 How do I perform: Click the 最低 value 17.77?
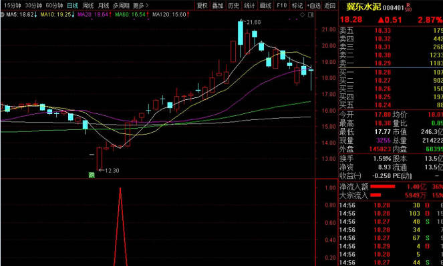pyautogui.click(x=383, y=132)
